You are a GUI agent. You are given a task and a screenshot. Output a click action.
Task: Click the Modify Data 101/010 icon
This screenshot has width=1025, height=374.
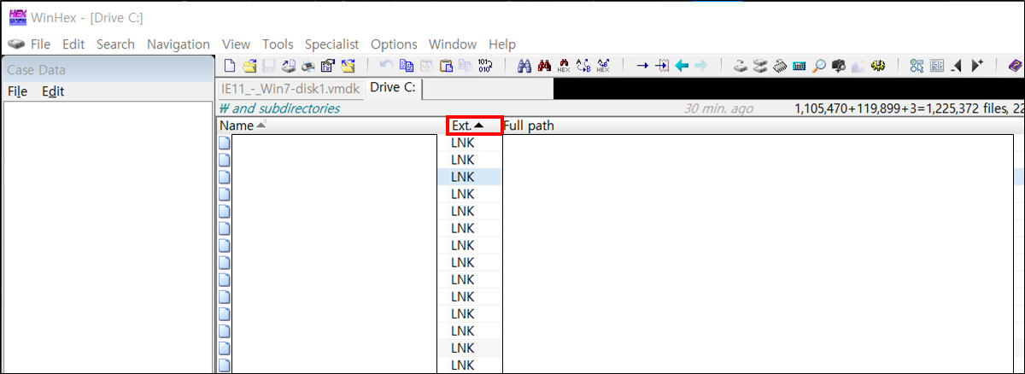pos(484,65)
